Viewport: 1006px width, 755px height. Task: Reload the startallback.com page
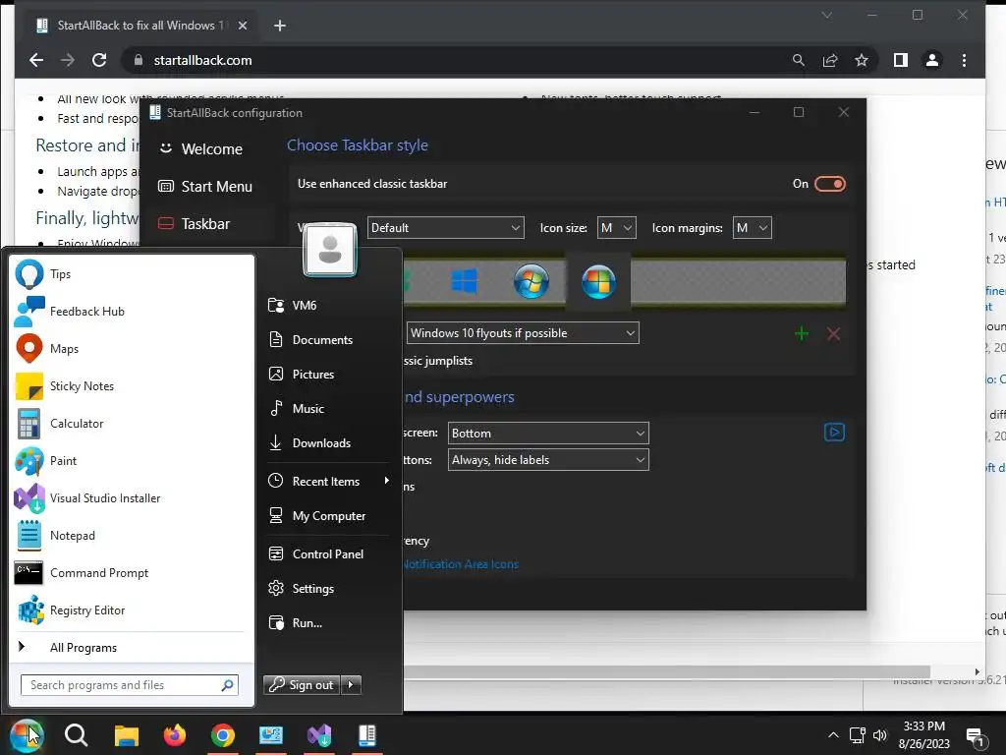tap(99, 60)
